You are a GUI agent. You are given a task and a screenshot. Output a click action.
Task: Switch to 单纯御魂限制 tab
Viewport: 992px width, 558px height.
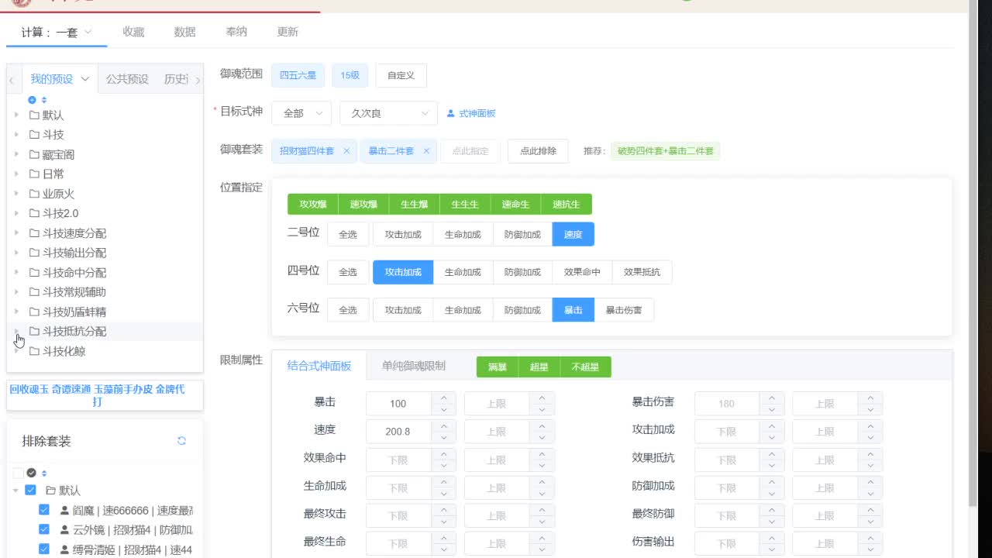pyautogui.click(x=414, y=366)
